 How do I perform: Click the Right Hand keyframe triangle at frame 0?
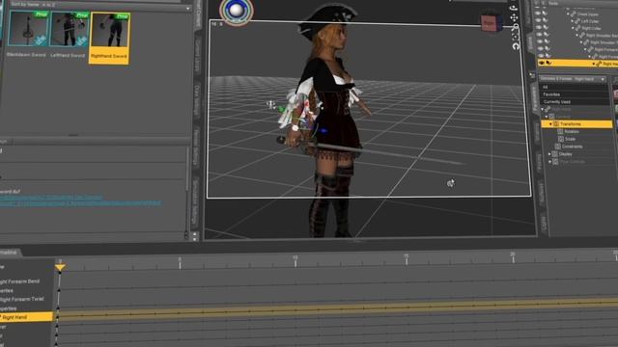coord(58,316)
